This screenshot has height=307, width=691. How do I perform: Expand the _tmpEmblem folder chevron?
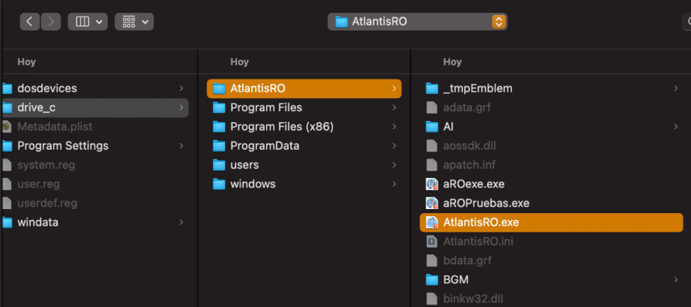(675, 88)
